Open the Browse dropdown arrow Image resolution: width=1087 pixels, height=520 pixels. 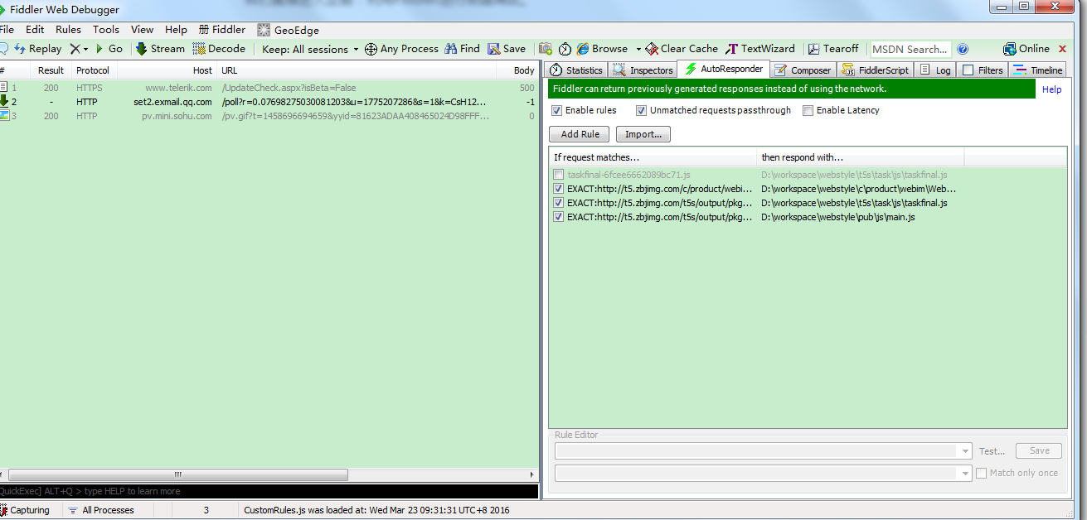(638, 50)
